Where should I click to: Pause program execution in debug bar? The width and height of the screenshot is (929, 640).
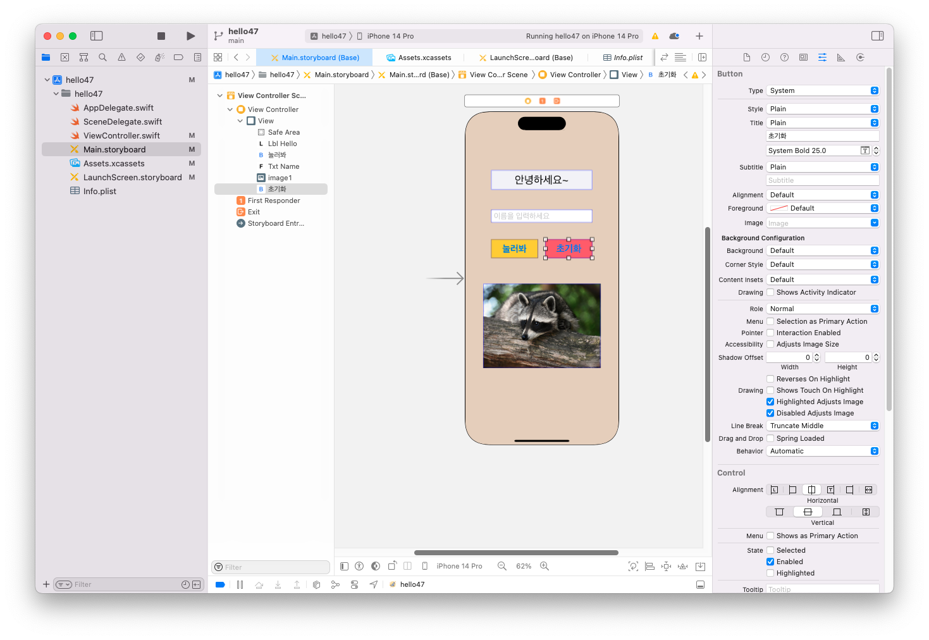tap(240, 584)
